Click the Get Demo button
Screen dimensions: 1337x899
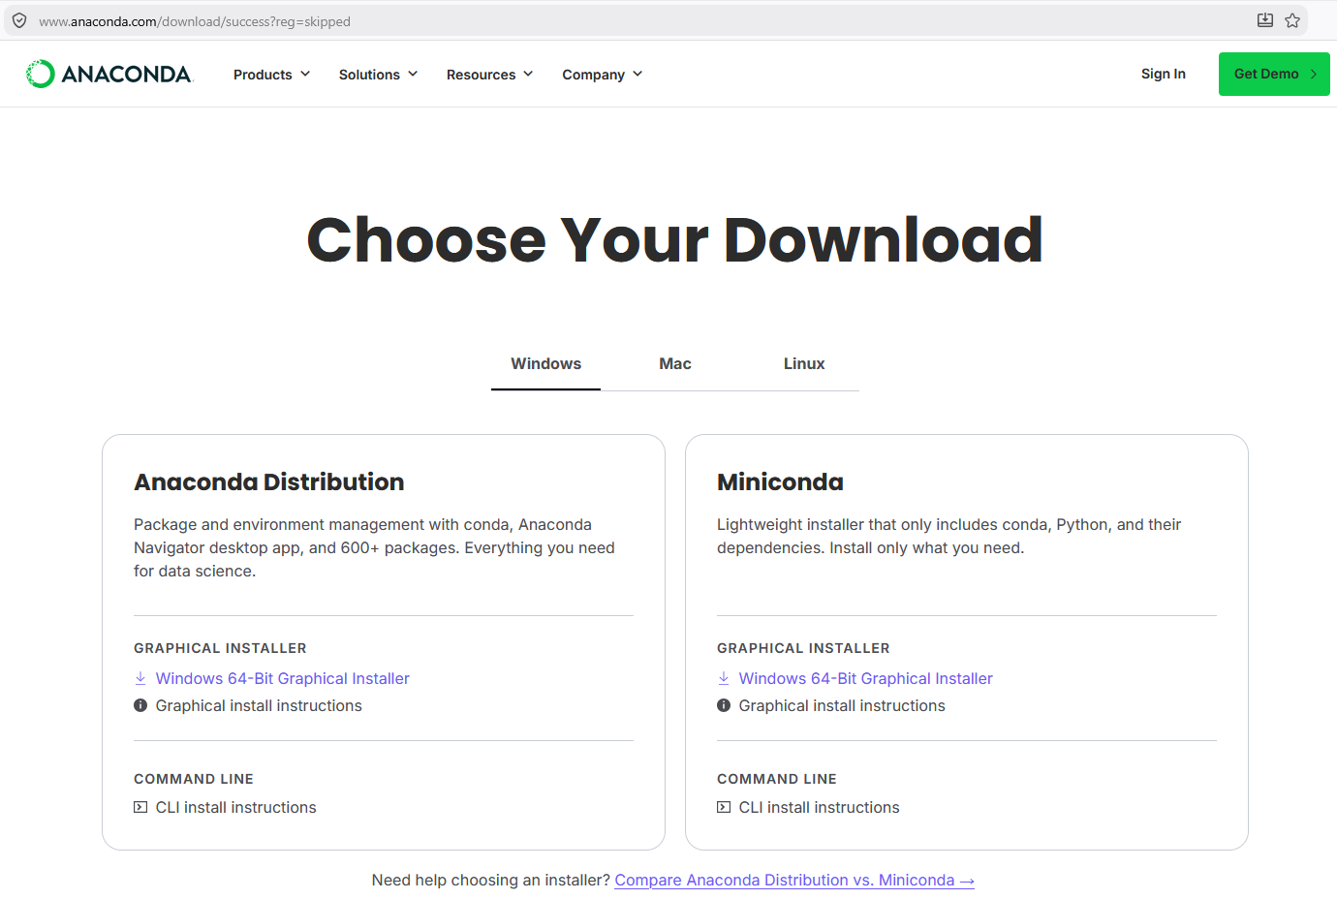[x=1274, y=74]
